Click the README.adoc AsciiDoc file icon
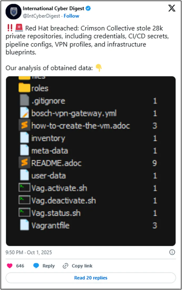Screen dimensions: 182x290 tap(24, 163)
